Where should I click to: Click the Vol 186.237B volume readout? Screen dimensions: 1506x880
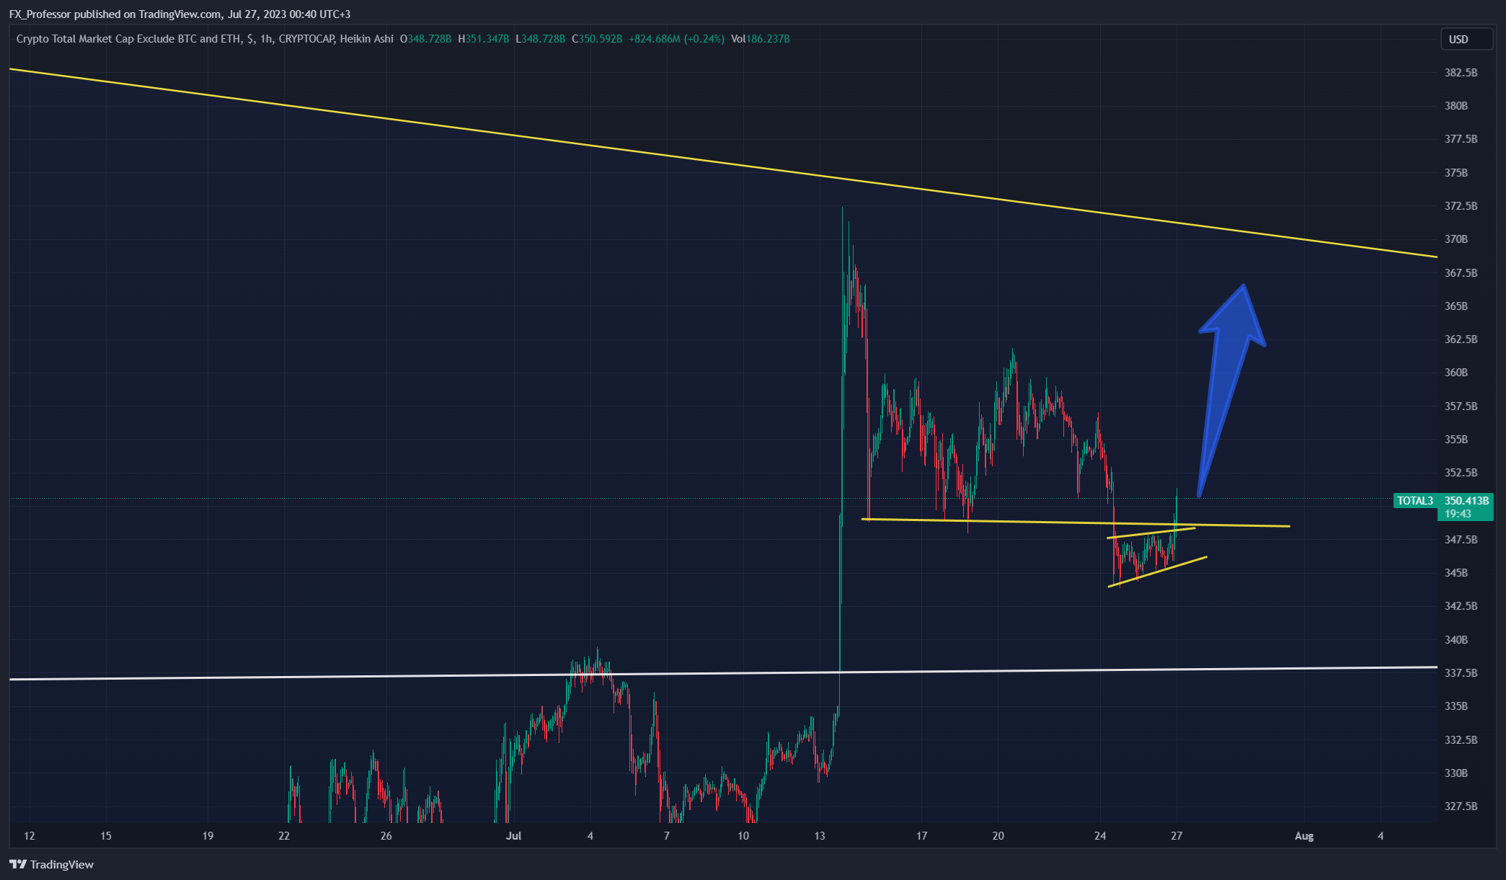click(x=760, y=39)
